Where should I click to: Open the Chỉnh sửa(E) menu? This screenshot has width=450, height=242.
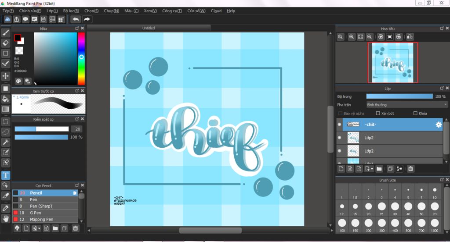point(30,11)
